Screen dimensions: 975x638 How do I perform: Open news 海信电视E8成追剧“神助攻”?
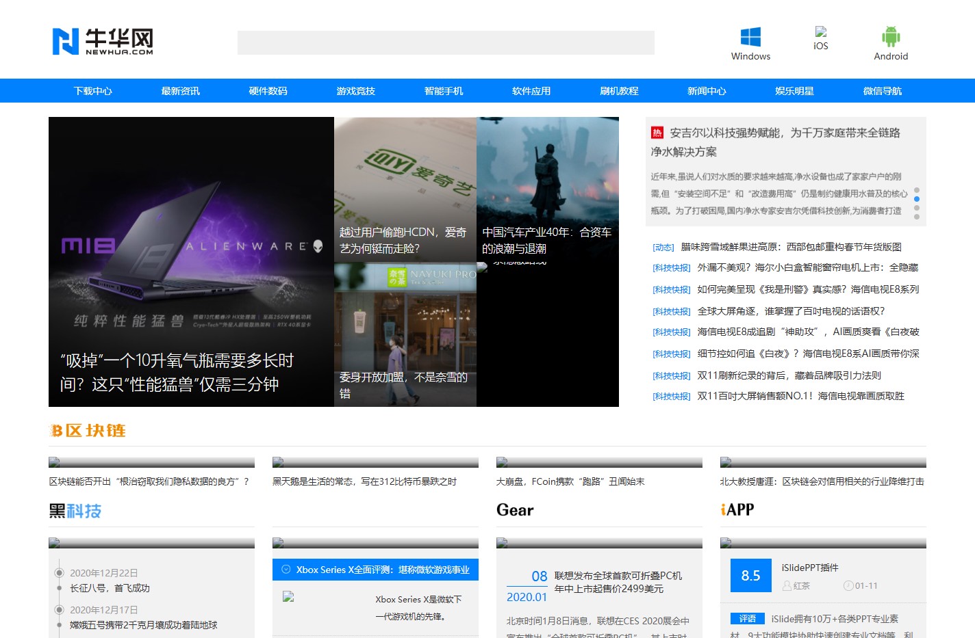pyautogui.click(x=808, y=332)
